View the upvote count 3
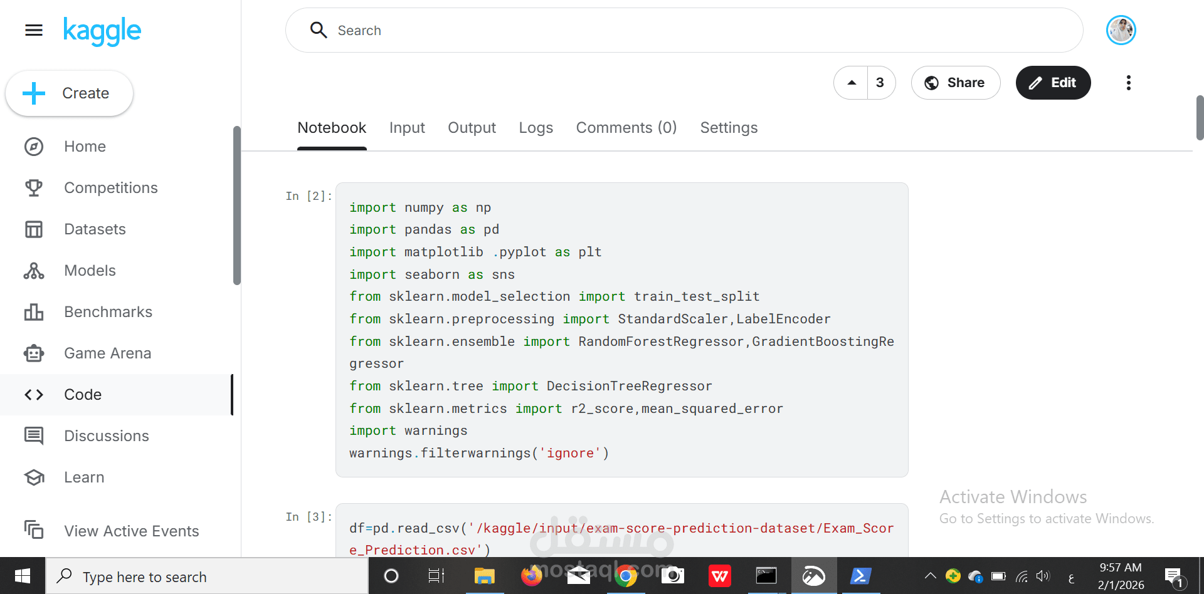 tap(880, 83)
